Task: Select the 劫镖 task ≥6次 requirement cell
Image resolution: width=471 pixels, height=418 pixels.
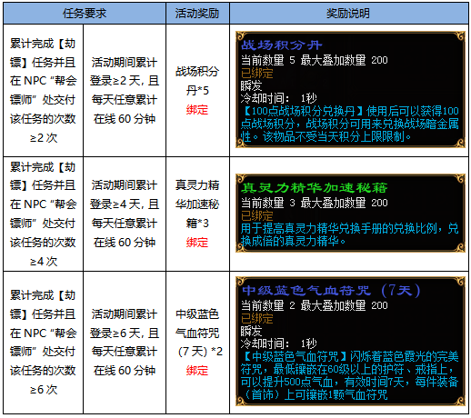Action: (43, 343)
